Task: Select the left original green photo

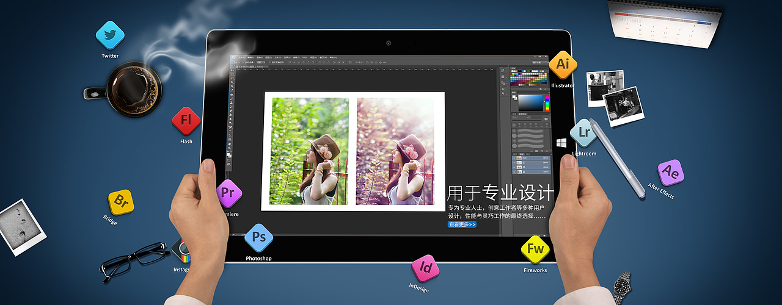Action: pyautogui.click(x=309, y=151)
